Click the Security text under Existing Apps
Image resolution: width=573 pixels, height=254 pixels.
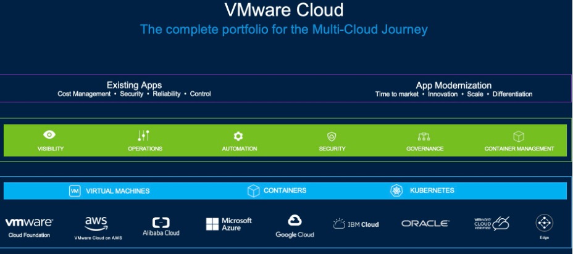point(132,94)
